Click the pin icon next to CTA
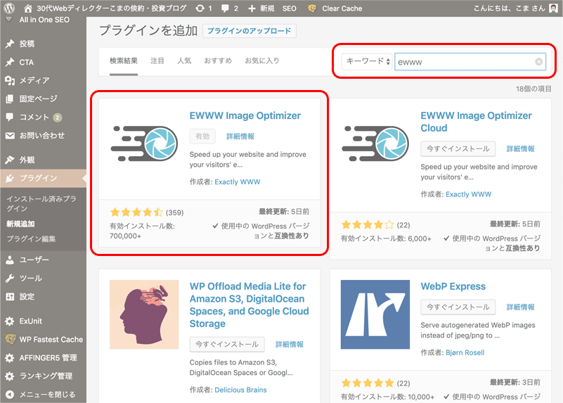The height and width of the screenshot is (403, 563). 10,62
